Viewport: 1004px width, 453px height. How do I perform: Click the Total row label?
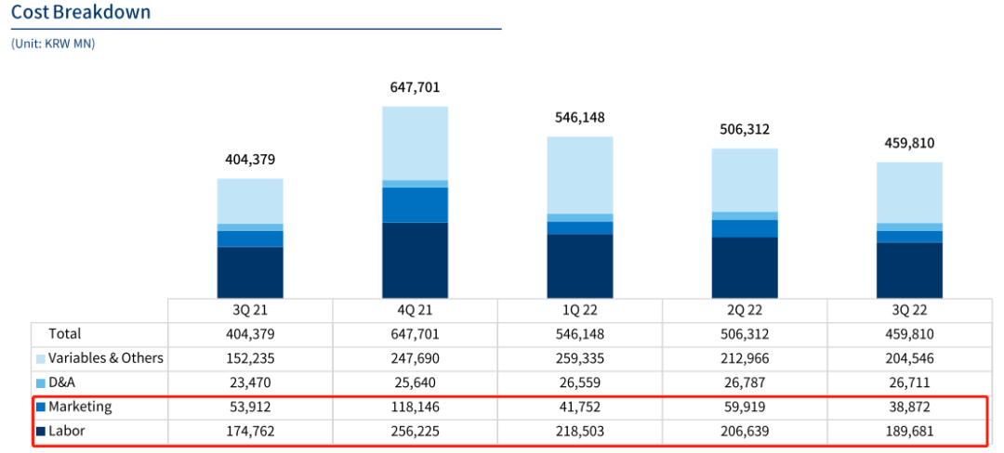pos(64,334)
